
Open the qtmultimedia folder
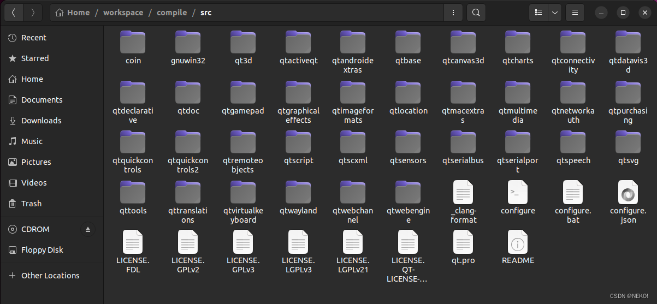tap(518, 102)
